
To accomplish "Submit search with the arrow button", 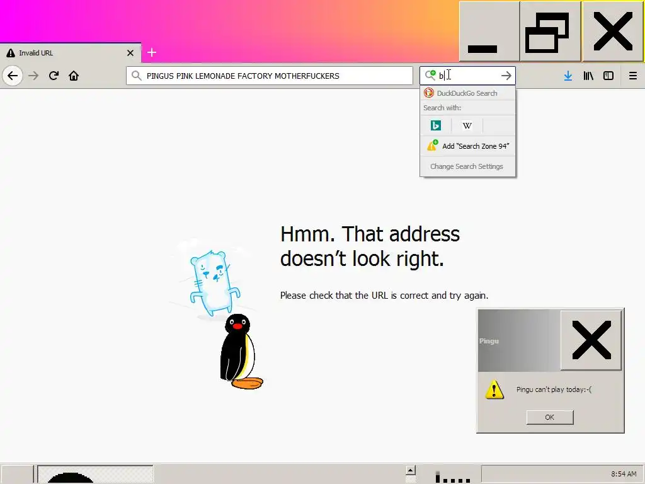I will point(506,76).
